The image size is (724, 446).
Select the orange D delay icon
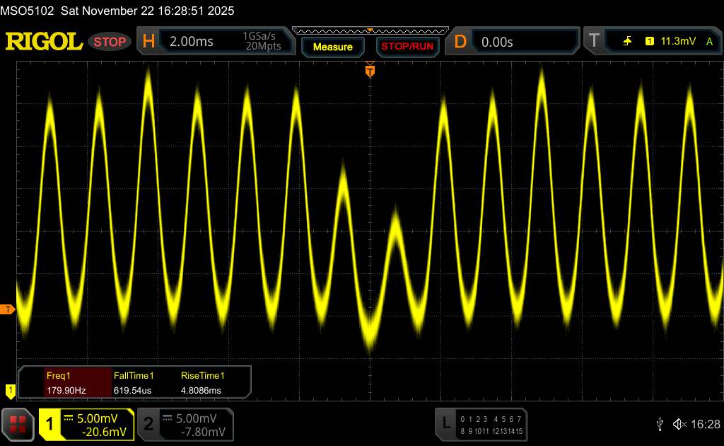pos(460,42)
